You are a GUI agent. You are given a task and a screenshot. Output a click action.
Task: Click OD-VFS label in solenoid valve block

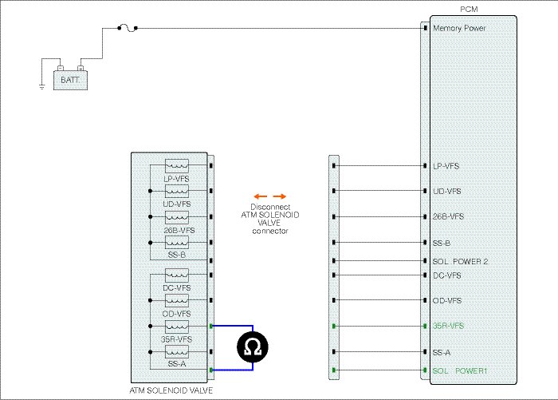pyautogui.click(x=176, y=314)
